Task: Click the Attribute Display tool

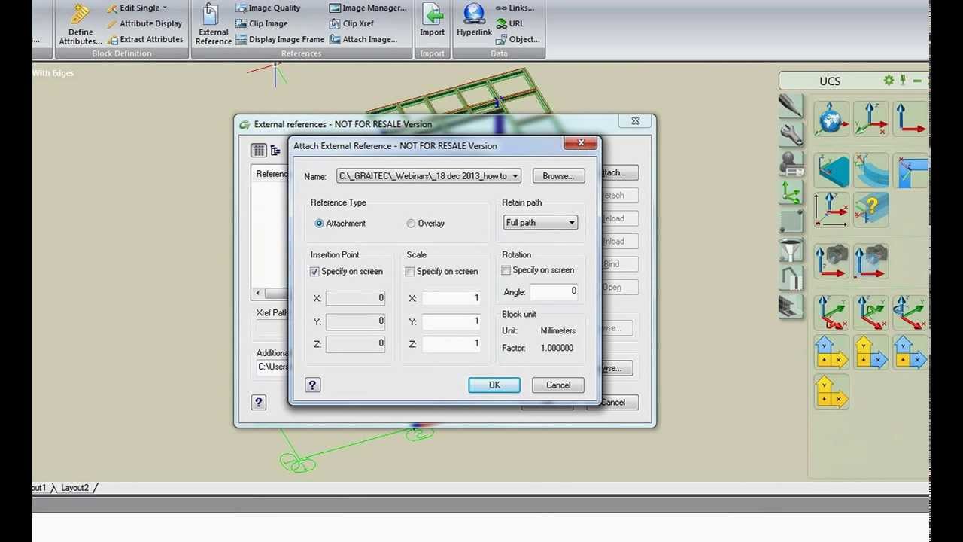Action: [x=144, y=23]
